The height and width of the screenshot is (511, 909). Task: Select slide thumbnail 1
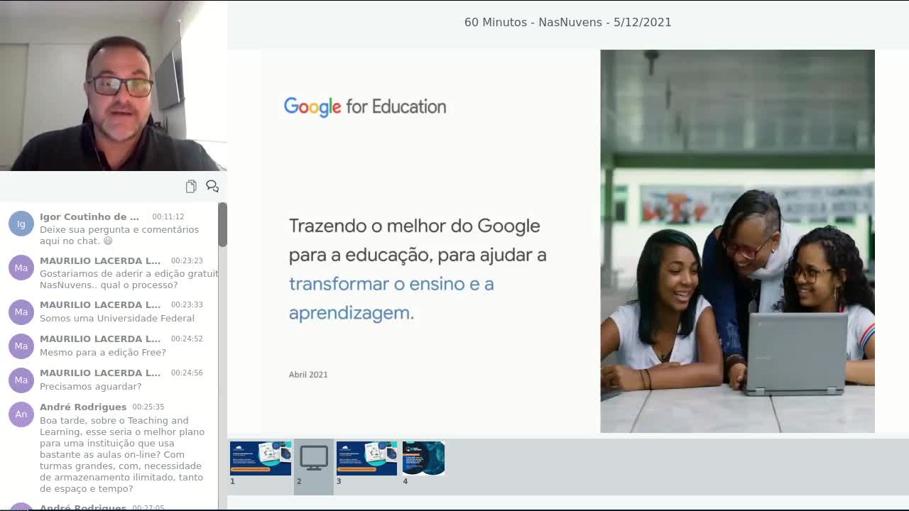[x=261, y=458]
